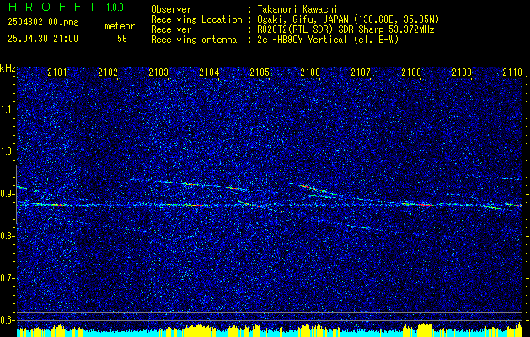Select receiver text R820T2(RTL-SDR) SDR-Sharp 53.372MHz
530x337 pixels.
tap(345, 29)
